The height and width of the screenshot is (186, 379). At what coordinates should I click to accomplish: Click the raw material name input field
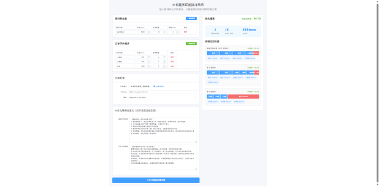(125, 32)
